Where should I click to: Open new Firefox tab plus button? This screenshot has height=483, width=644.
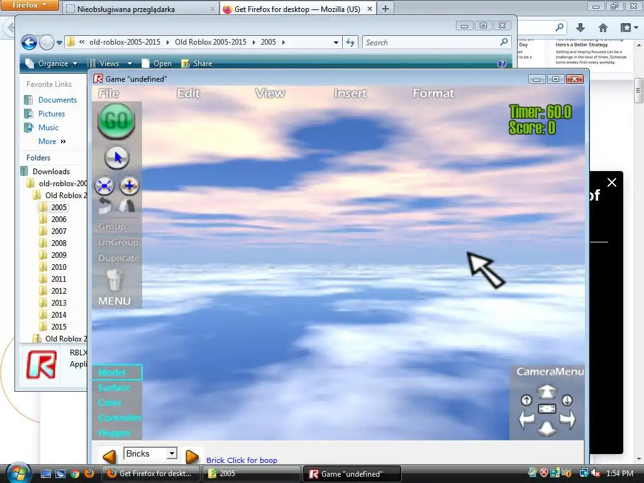point(386,9)
